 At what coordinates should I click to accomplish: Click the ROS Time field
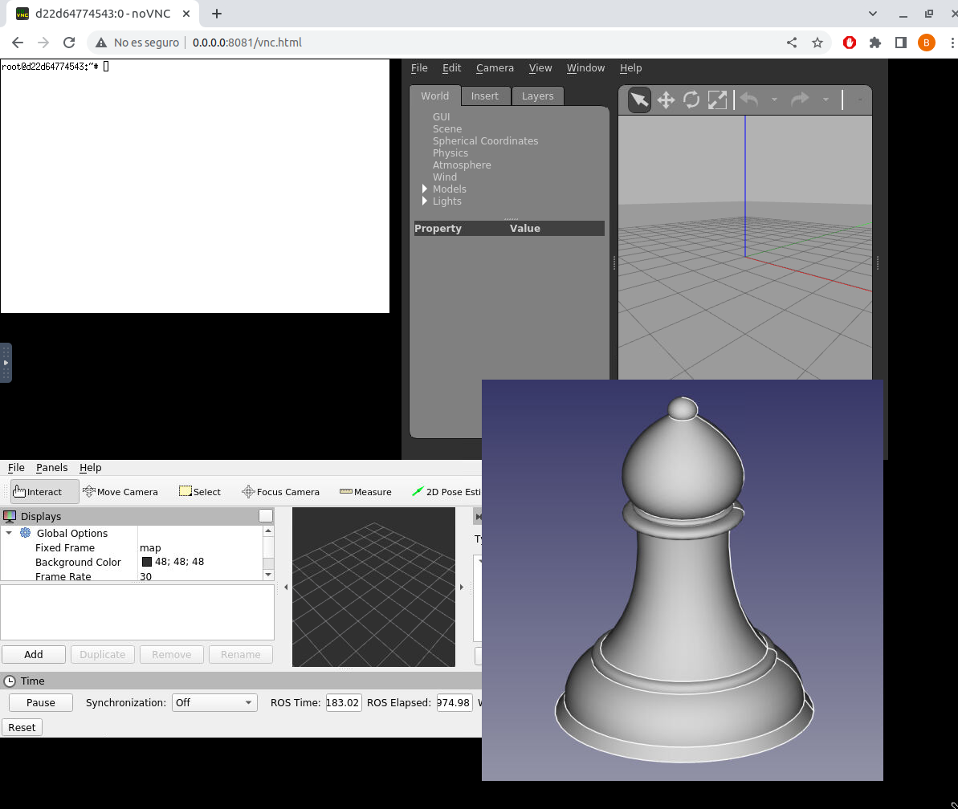tap(343, 702)
